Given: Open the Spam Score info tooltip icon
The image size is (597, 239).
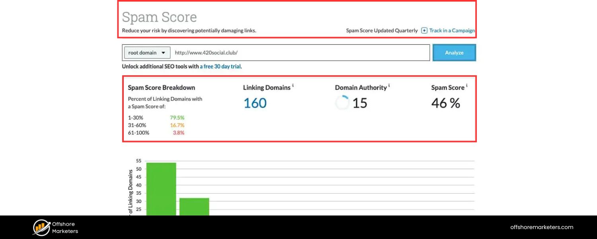Looking at the screenshot, I should tap(466, 84).
